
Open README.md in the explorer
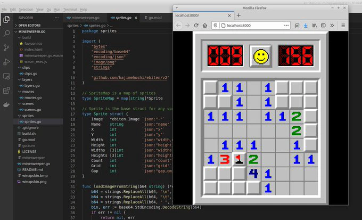32,169
